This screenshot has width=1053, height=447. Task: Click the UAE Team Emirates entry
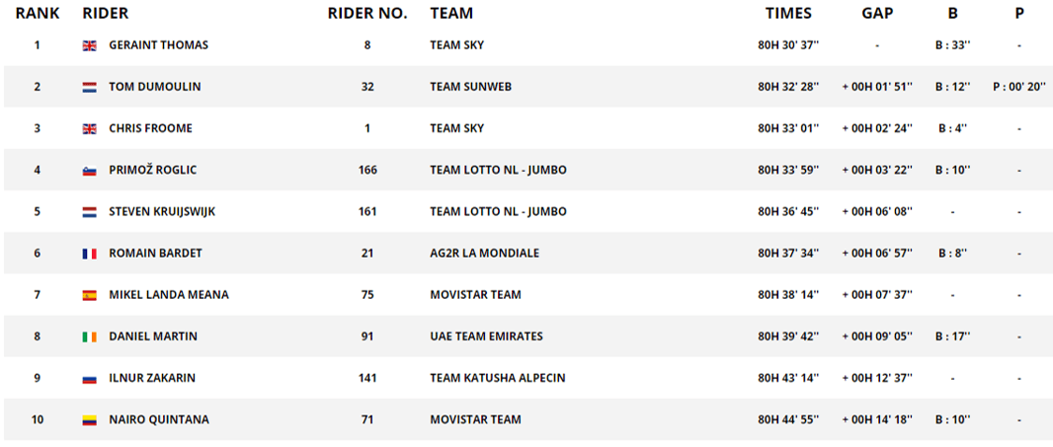coord(486,336)
